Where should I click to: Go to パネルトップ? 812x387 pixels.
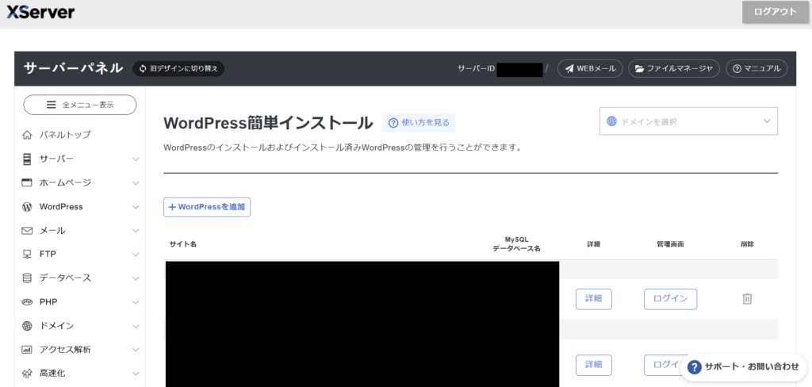[x=65, y=135]
